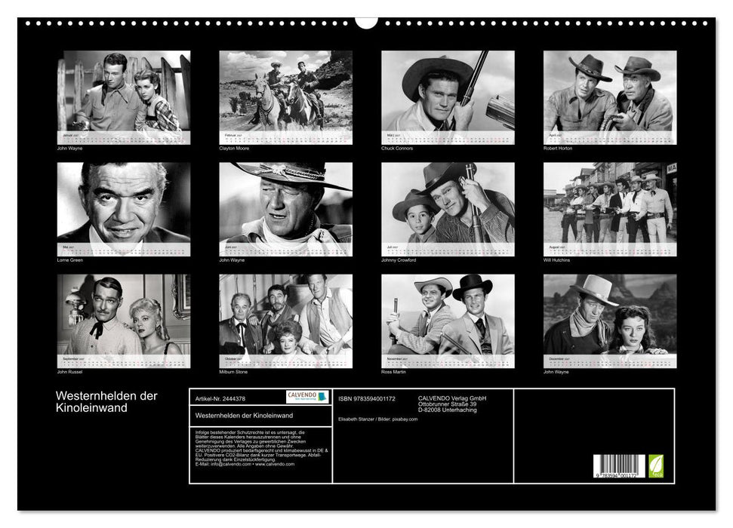
Task: Select the April thumbnail of Robert Horton
Action: click(610, 97)
